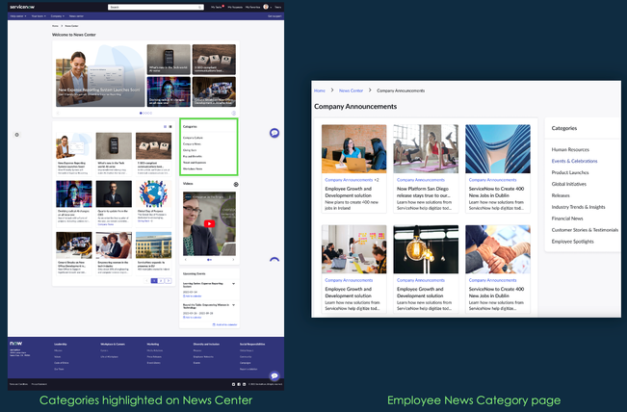Screen dimensions: 627x412
Task: Click the previous page arrow in pagination
Action: [x=146, y=281]
